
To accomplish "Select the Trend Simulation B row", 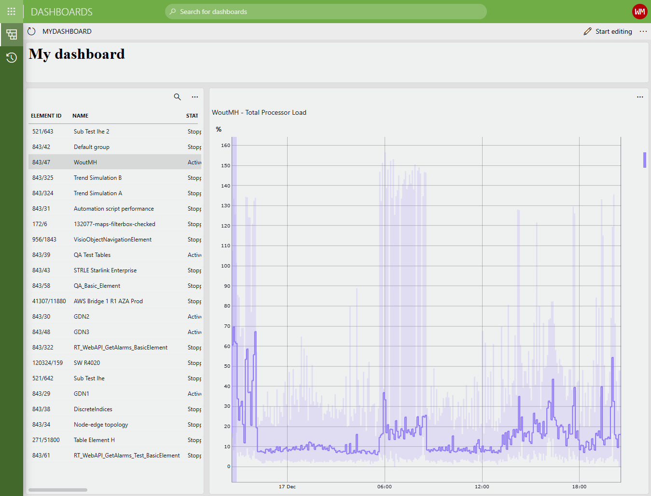I will [x=114, y=178].
